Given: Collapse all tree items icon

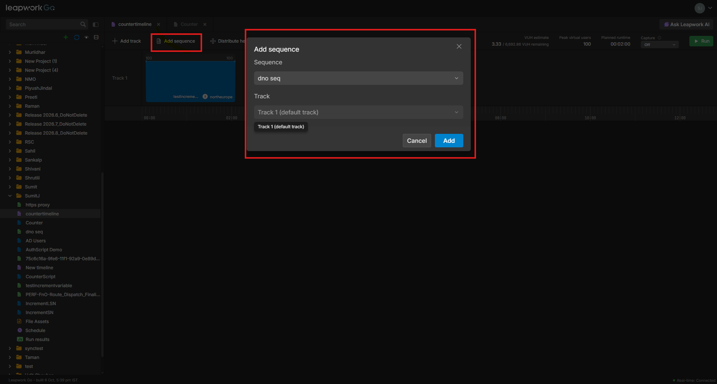Looking at the screenshot, I should (96, 37).
